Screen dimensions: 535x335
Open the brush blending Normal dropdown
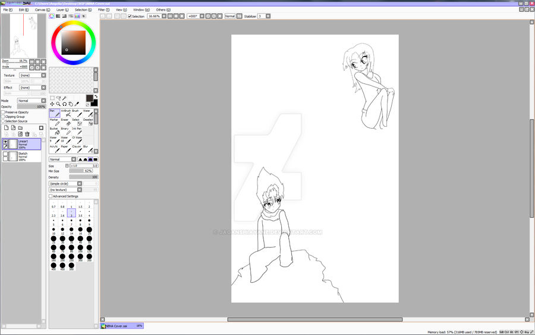coord(62,159)
